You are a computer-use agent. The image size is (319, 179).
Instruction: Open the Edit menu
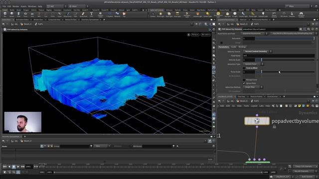(9, 6)
